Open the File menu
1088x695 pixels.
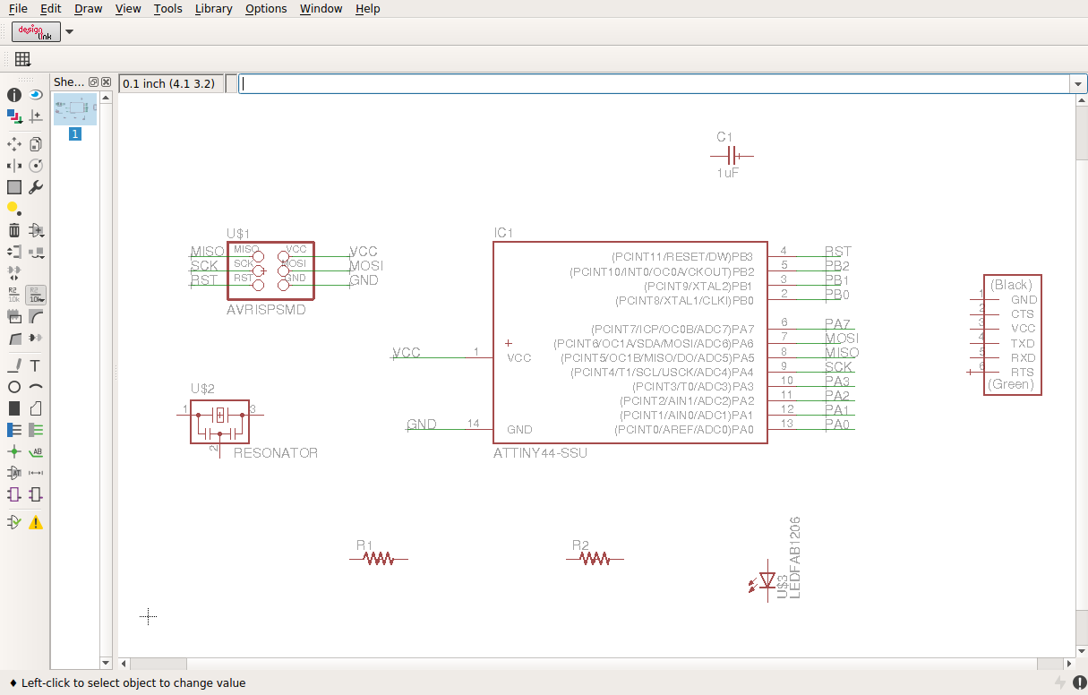(18, 9)
